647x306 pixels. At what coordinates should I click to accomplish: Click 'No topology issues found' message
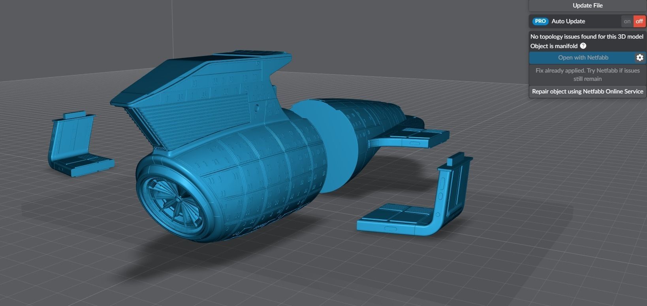click(587, 37)
